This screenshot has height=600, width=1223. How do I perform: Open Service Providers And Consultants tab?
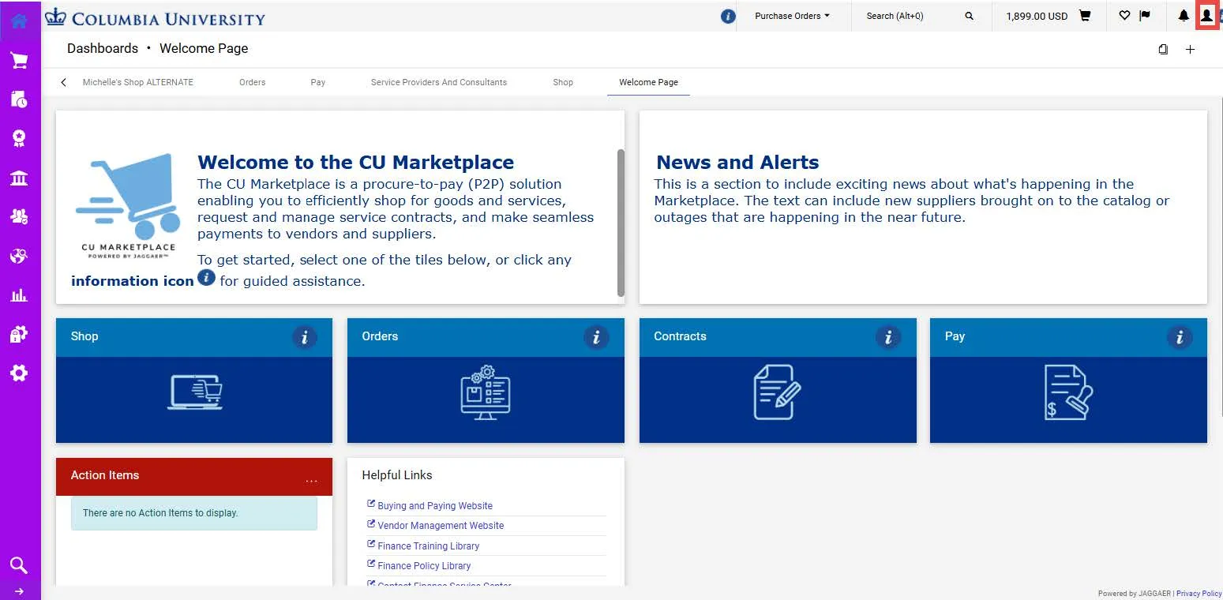(x=439, y=82)
